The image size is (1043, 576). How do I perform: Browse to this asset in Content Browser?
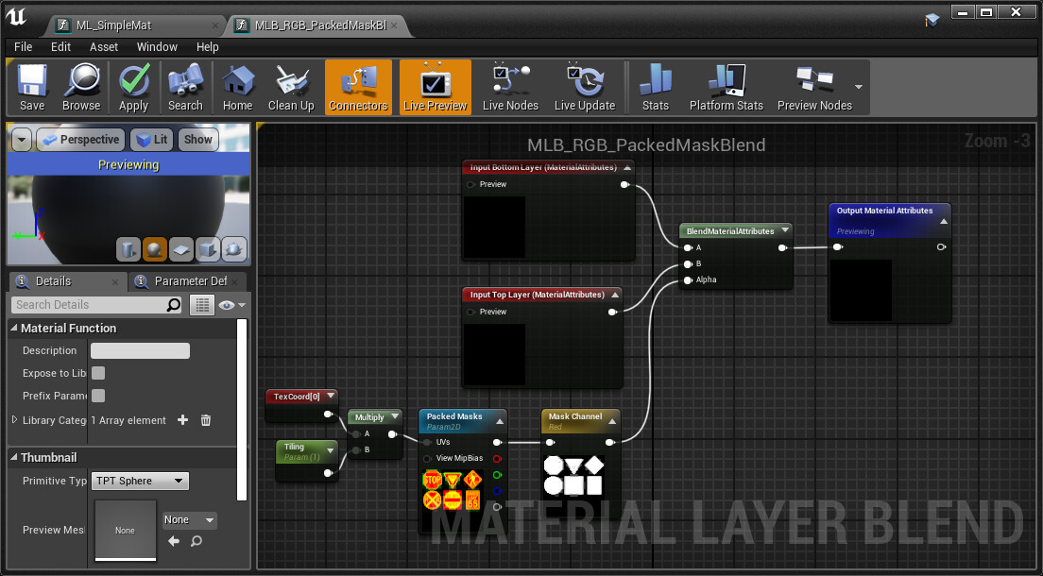[81, 87]
